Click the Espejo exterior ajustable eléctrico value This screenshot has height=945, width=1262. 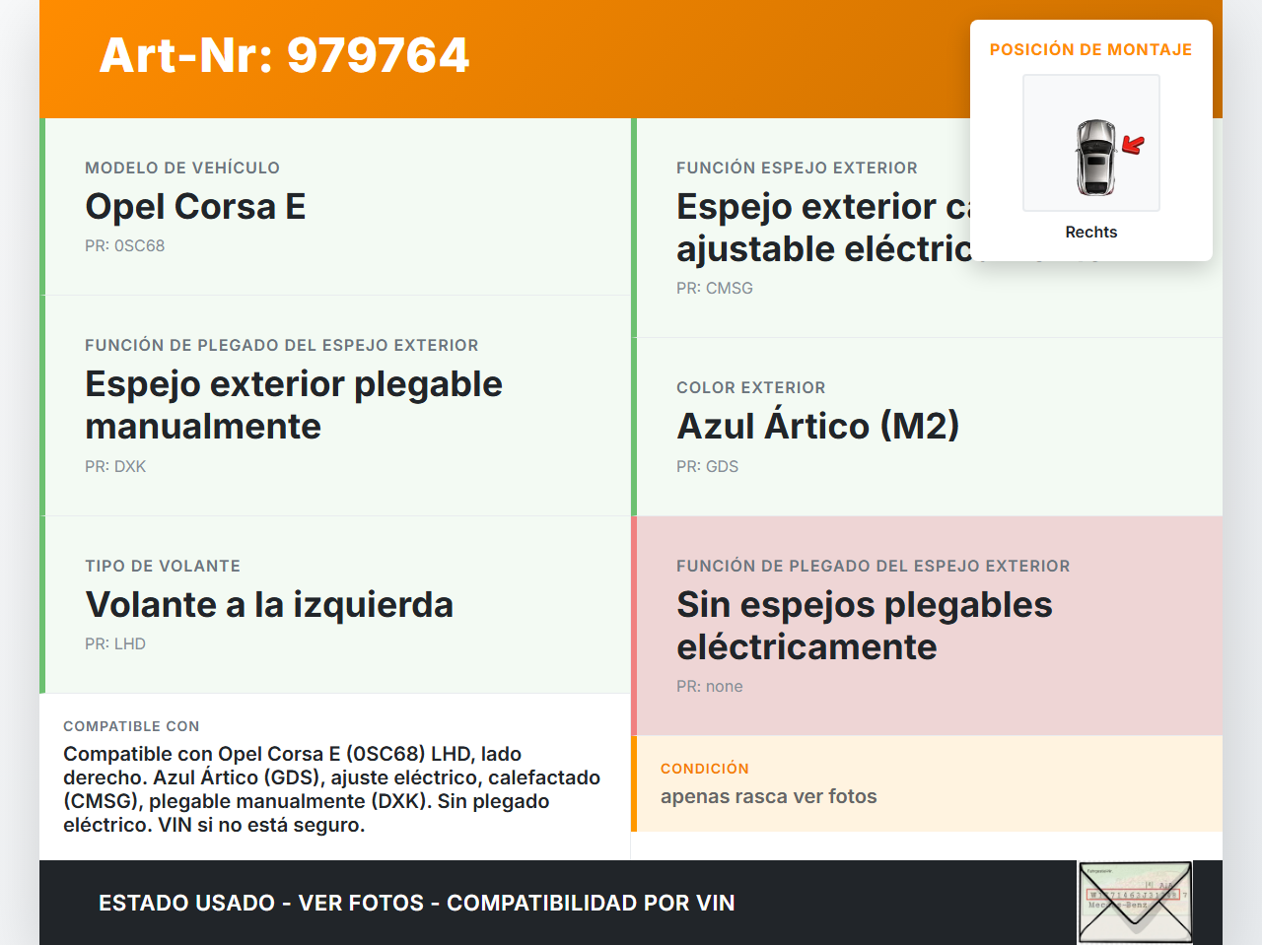[824, 228]
